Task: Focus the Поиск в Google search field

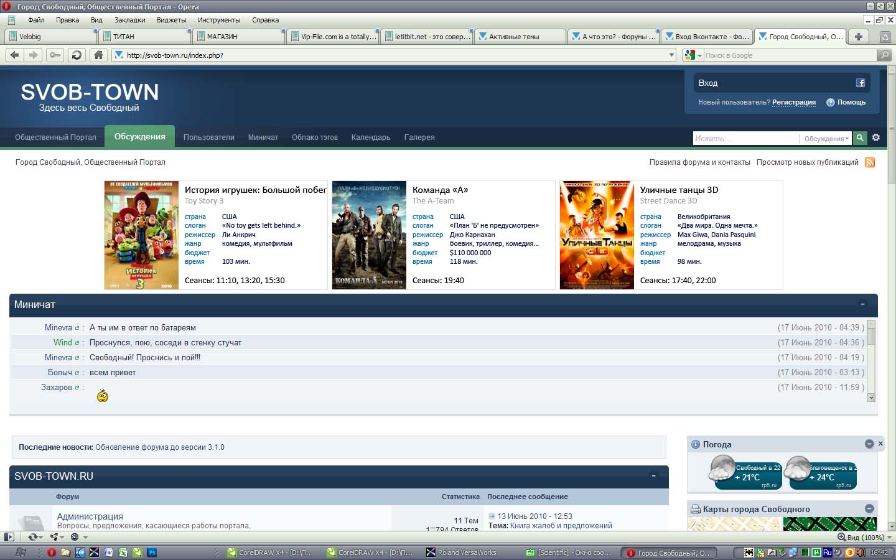Action: [x=790, y=55]
